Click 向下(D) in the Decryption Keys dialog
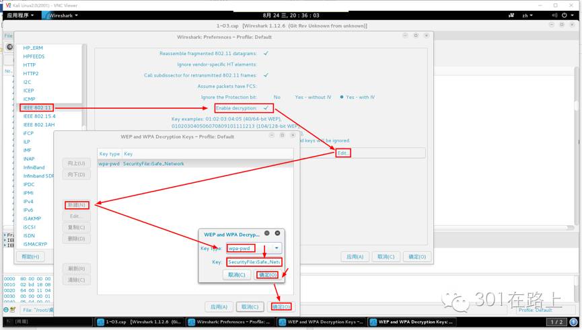 [x=77, y=174]
